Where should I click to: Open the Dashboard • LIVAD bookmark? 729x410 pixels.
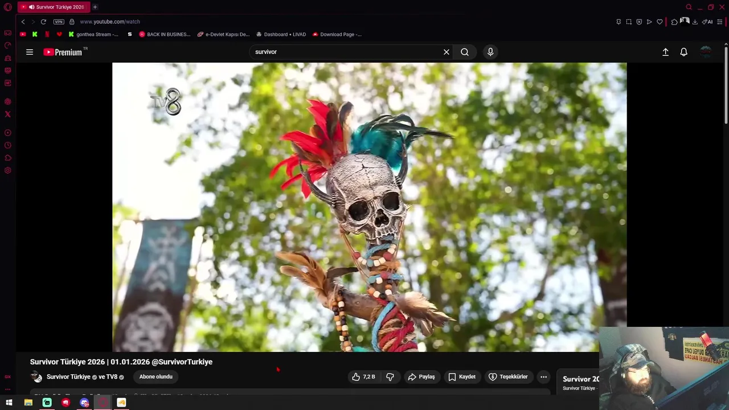click(x=281, y=34)
